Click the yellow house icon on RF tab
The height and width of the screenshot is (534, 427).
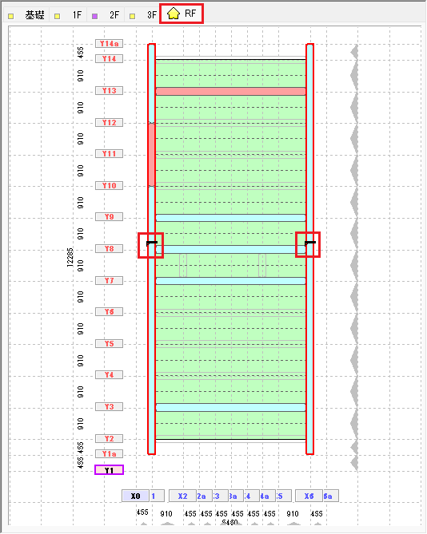[x=174, y=14]
